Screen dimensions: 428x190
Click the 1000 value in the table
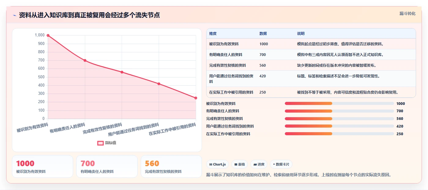pos(264,44)
